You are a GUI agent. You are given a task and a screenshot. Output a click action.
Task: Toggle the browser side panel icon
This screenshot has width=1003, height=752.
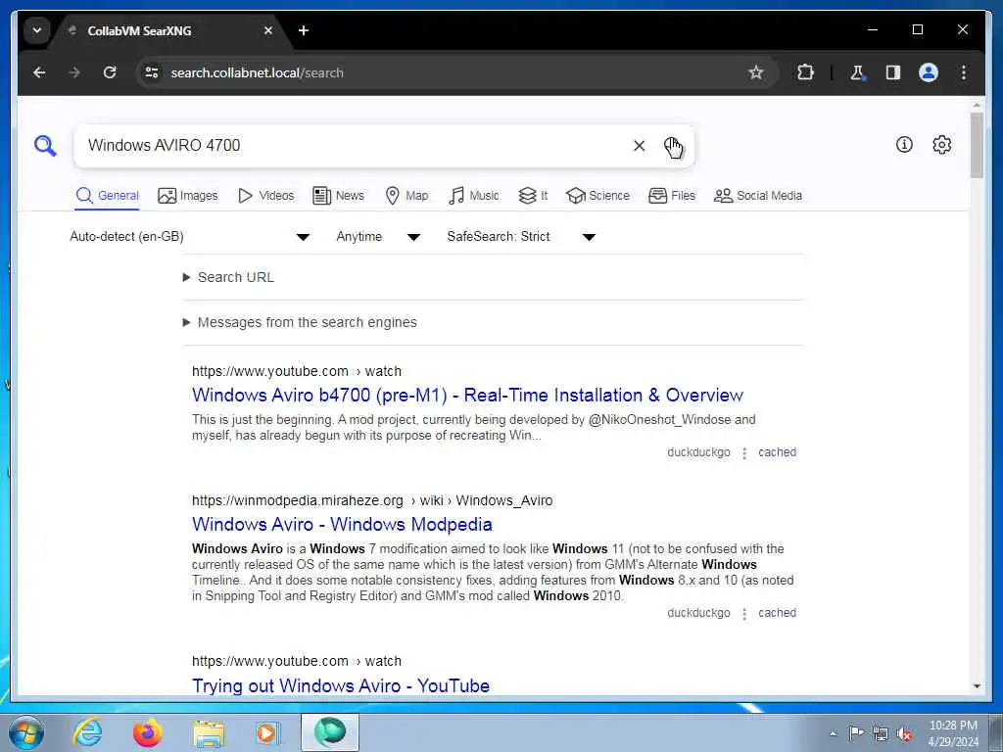pos(893,72)
